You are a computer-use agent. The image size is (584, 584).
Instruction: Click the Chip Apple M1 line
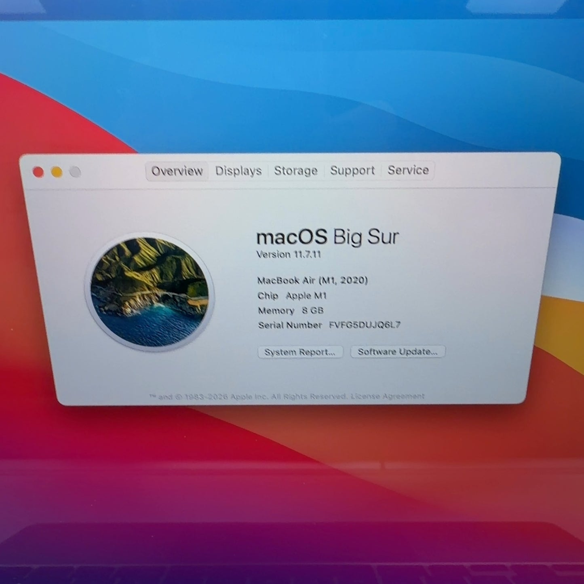292,296
